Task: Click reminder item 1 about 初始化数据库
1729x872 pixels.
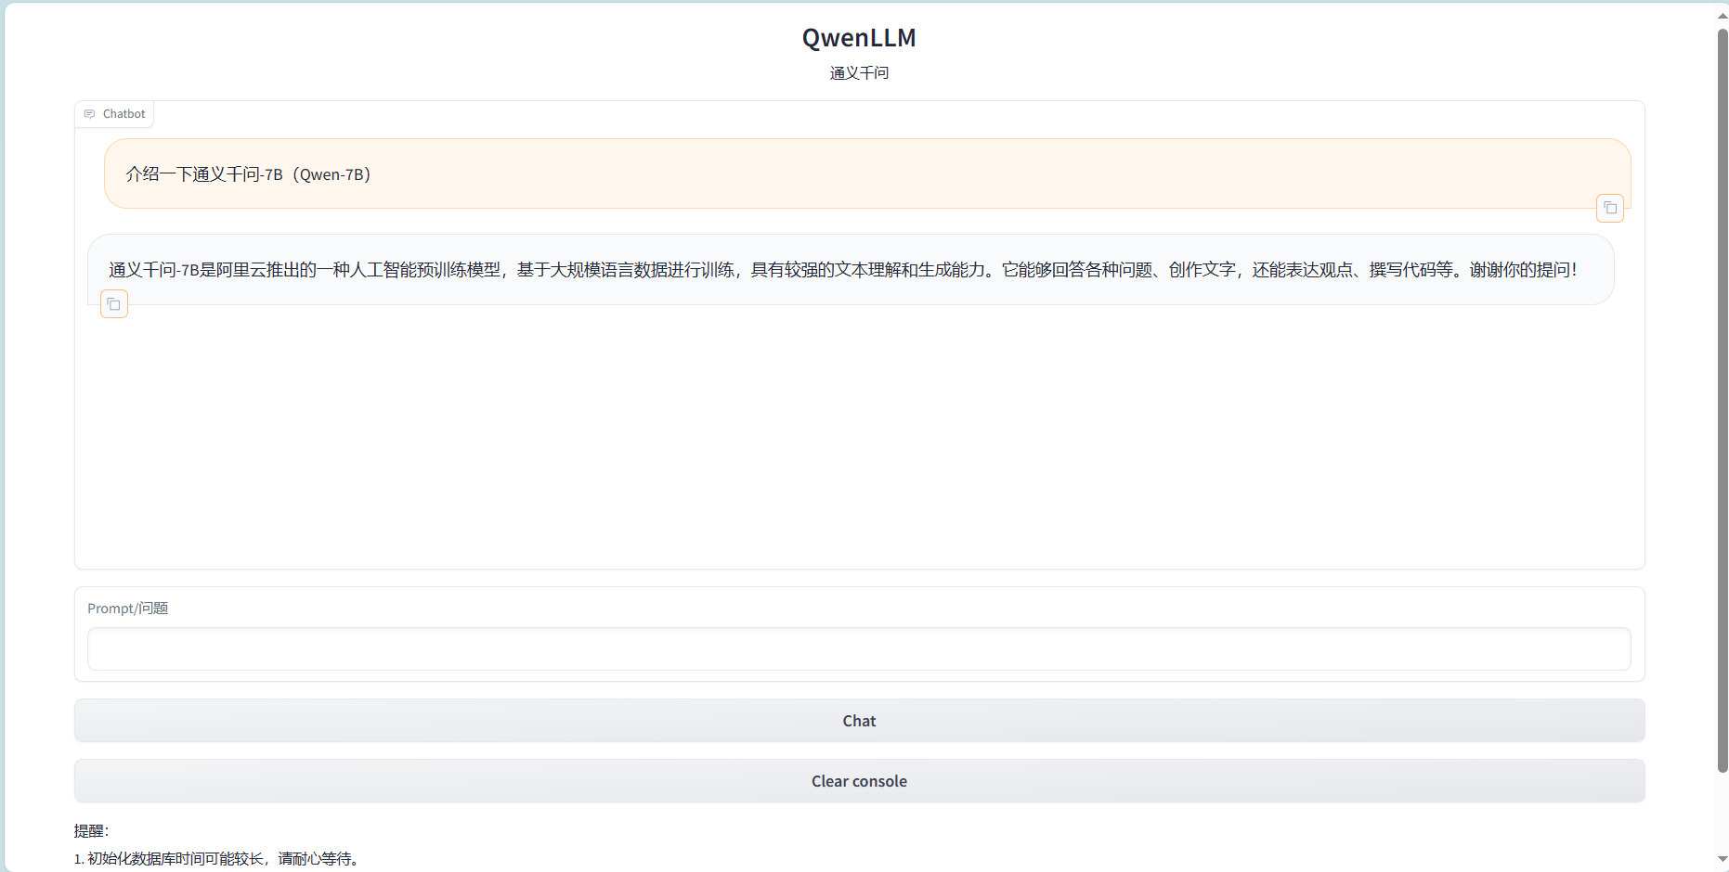Action: point(218,859)
